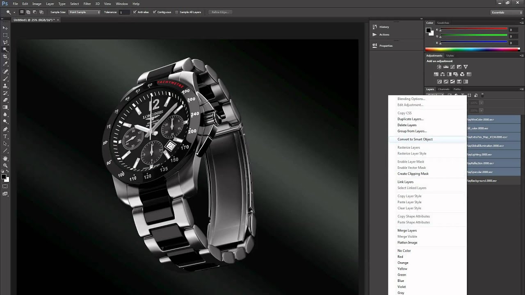
Task: Open the tool preset picker arrow
Action: click(x=14, y=12)
